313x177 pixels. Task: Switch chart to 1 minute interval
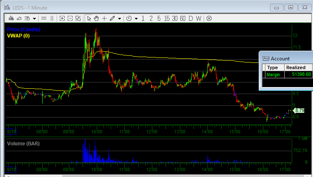[x=143, y=18]
